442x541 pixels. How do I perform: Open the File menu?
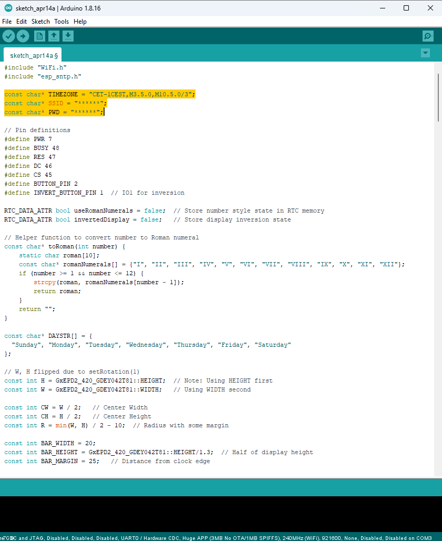click(x=7, y=22)
